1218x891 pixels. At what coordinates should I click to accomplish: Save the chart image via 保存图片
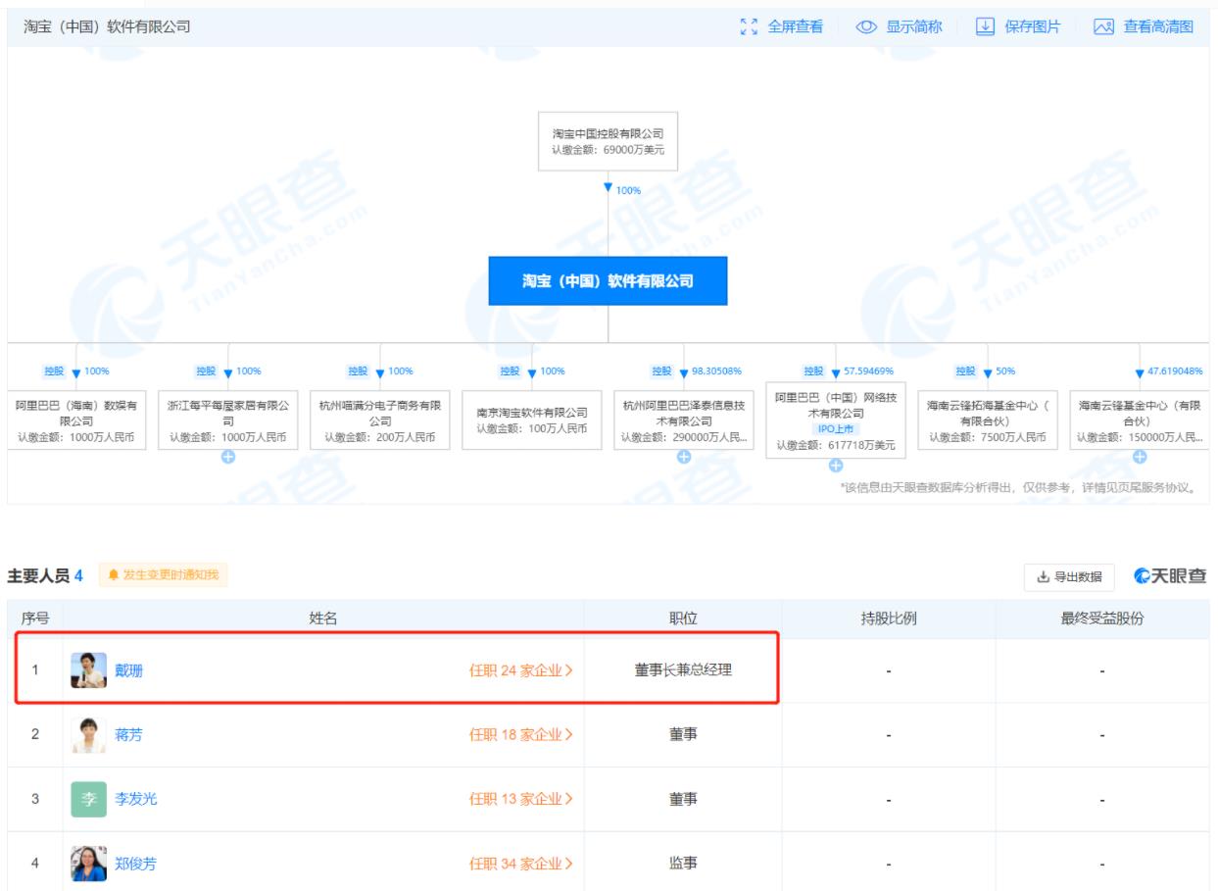click(x=1019, y=26)
